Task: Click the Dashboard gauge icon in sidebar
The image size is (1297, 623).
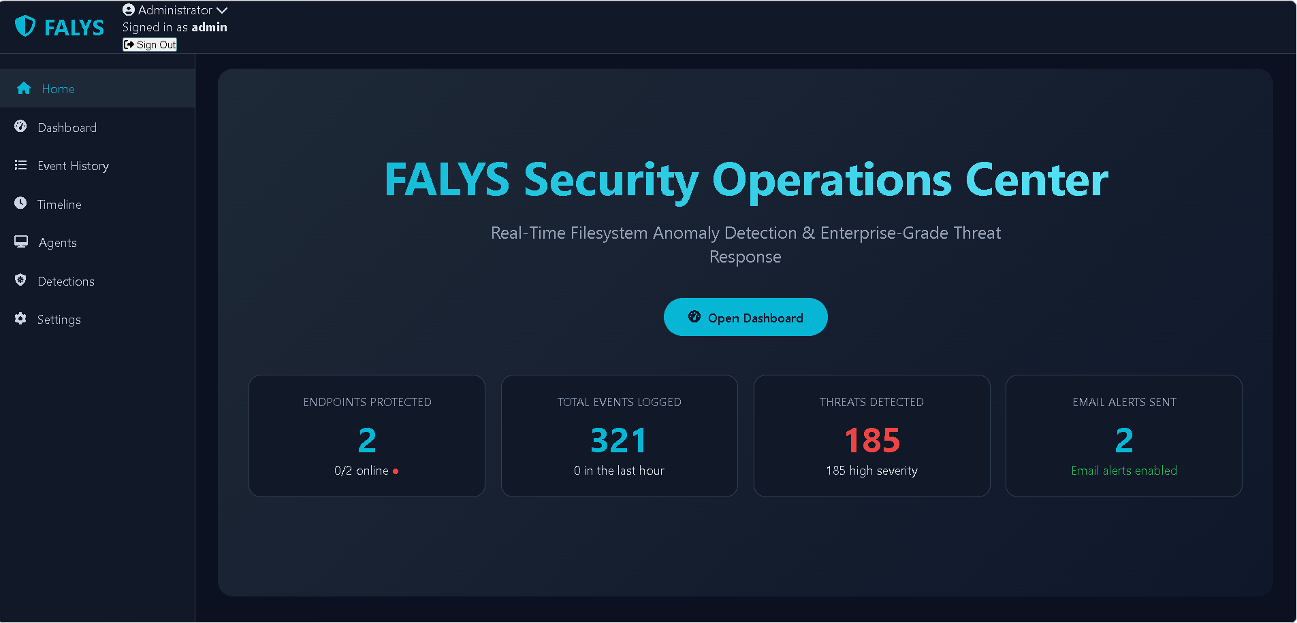Action: pos(20,127)
